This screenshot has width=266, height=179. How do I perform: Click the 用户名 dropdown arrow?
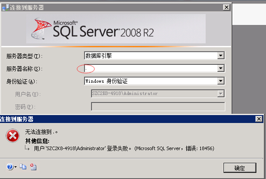pyautogui.click(x=221, y=93)
